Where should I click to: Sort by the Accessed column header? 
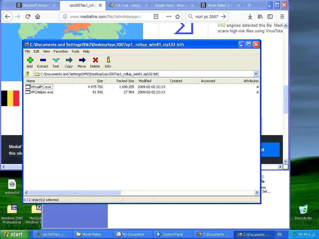pyautogui.click(x=213, y=81)
